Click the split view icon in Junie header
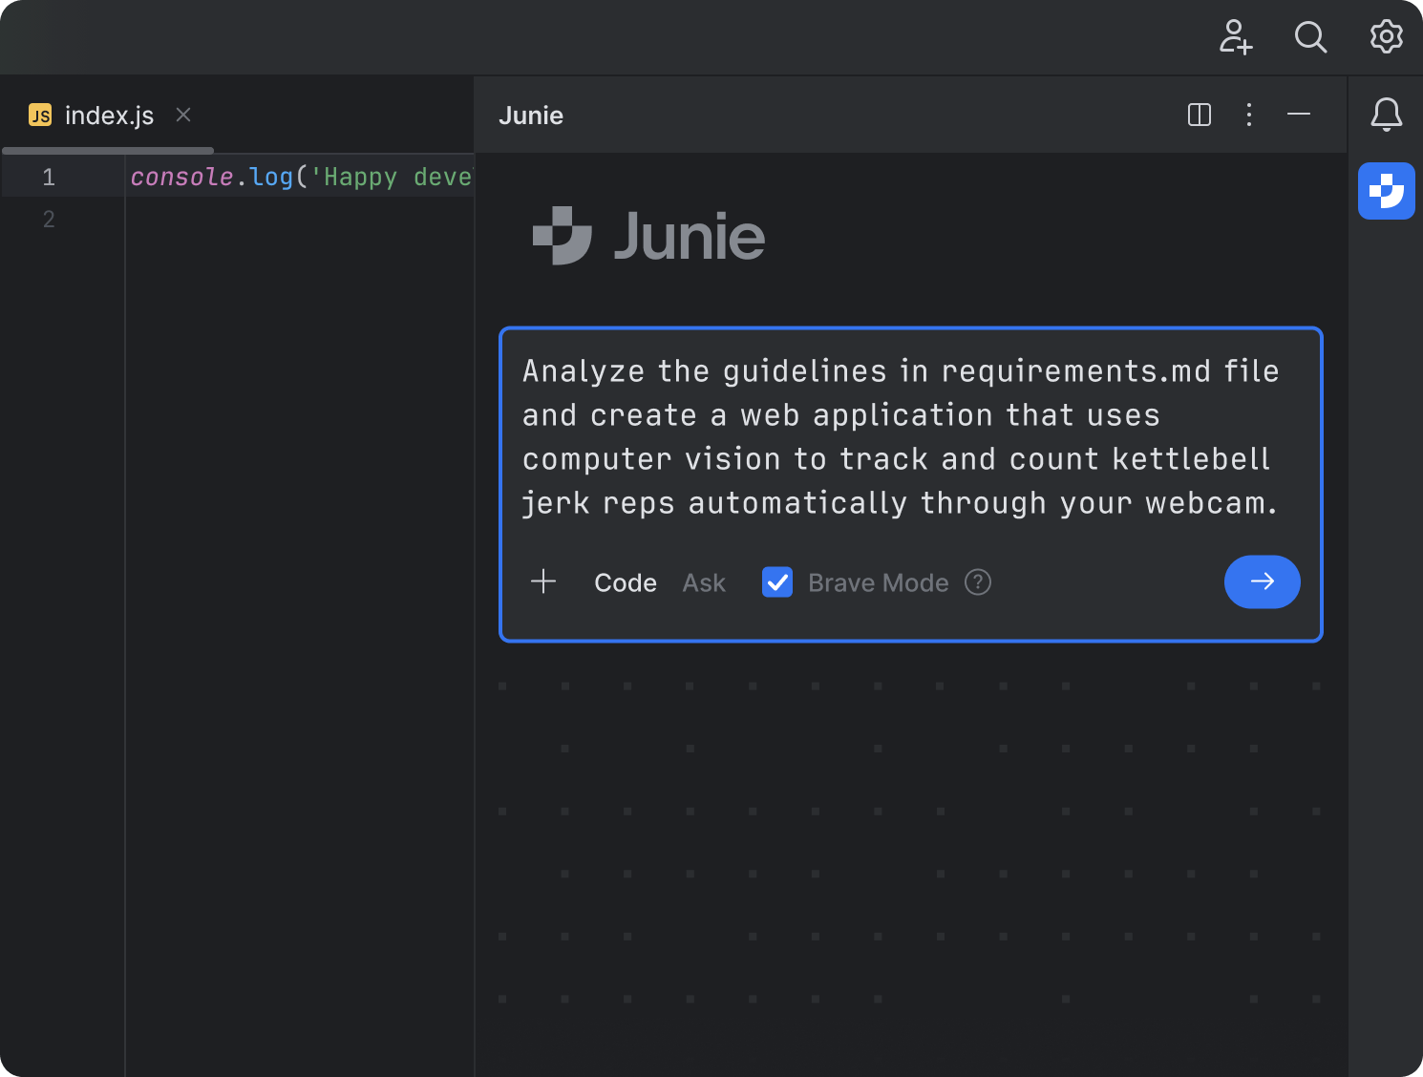The width and height of the screenshot is (1423, 1077). pyautogui.click(x=1200, y=115)
